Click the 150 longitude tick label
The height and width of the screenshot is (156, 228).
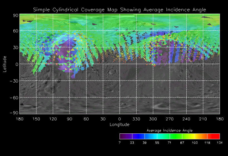(36, 119)
